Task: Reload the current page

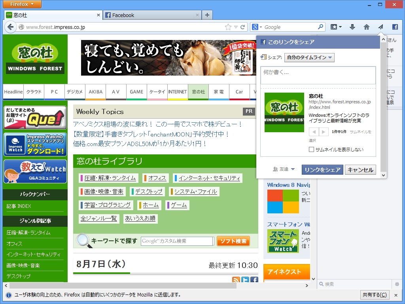Action: pos(243,27)
